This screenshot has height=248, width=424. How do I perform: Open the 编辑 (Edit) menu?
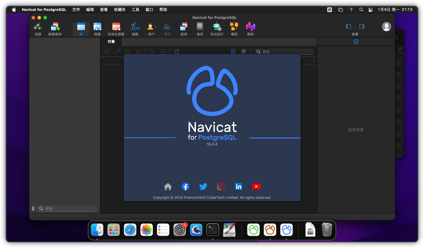pos(90,9)
